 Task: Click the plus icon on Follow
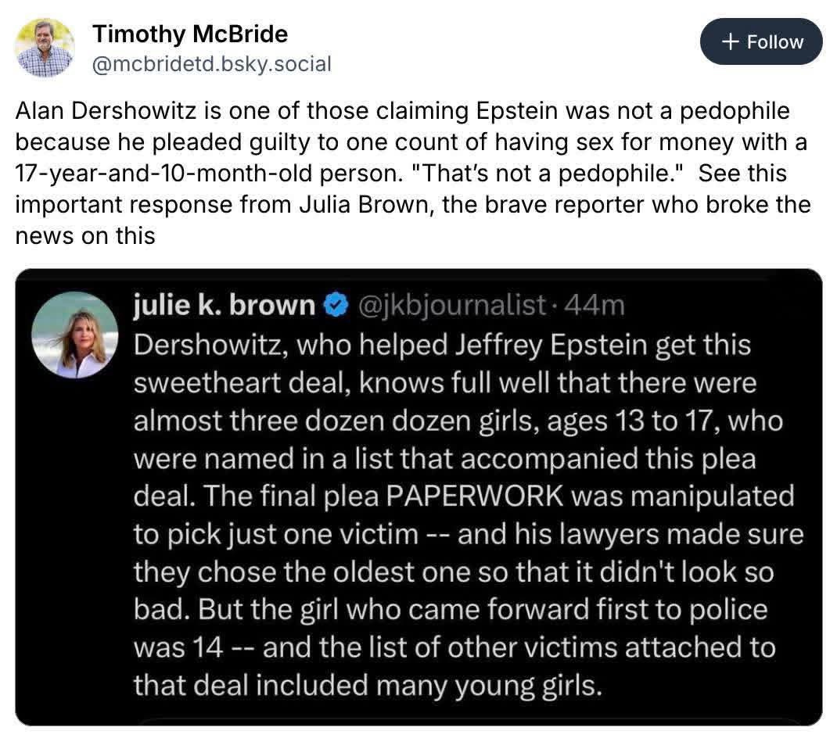pos(730,42)
